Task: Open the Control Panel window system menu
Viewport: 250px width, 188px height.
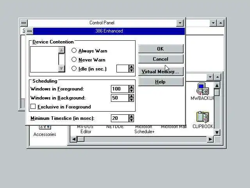Action: tap(24, 23)
